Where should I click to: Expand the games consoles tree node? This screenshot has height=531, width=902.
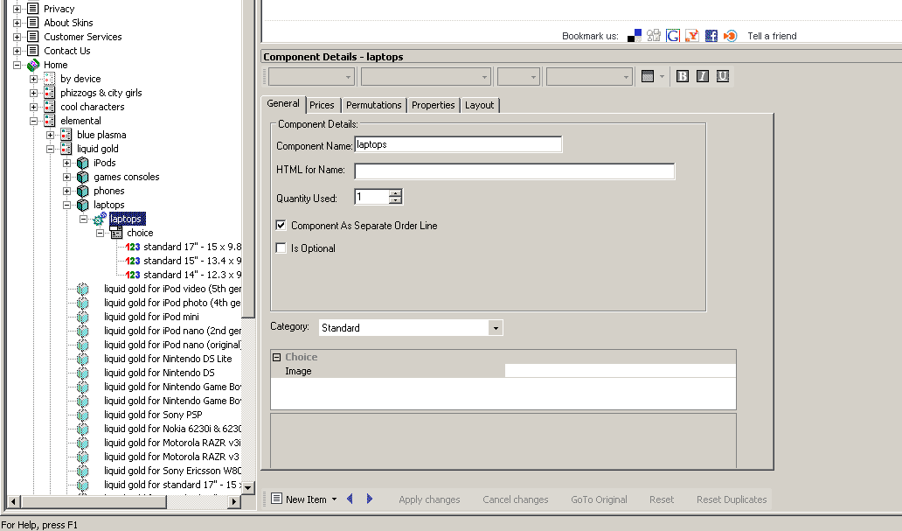(67, 177)
